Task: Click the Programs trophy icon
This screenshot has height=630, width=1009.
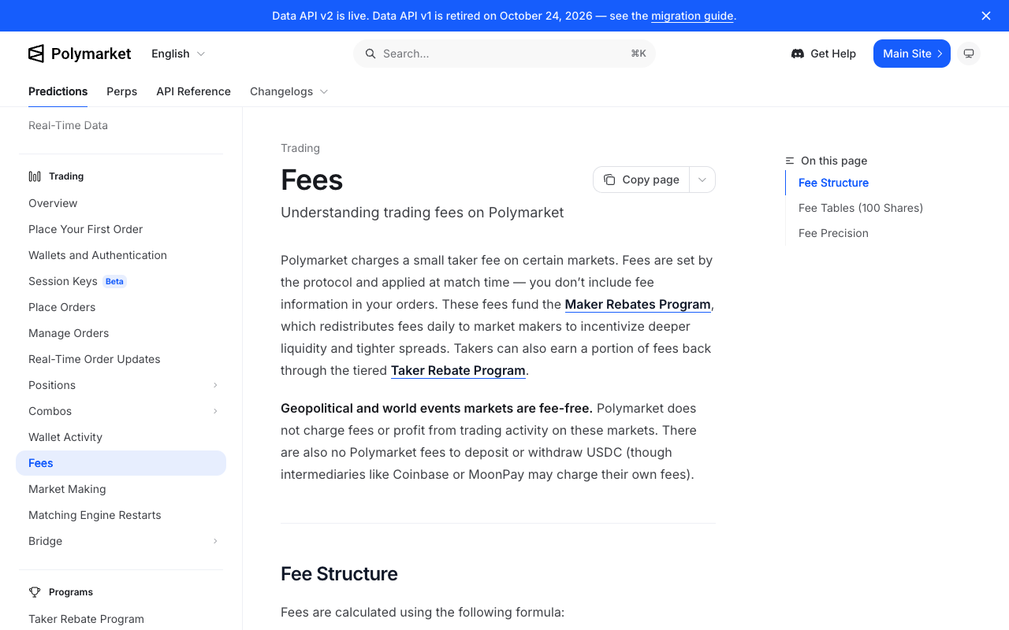Action: [35, 592]
